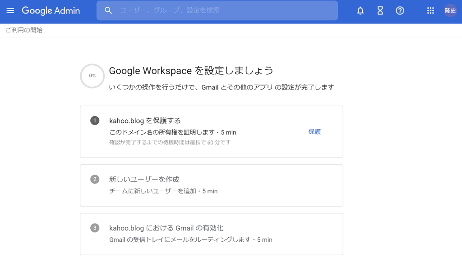Click the step 1 number badge
Viewport: 462px width, 266px height.
pyautogui.click(x=95, y=121)
